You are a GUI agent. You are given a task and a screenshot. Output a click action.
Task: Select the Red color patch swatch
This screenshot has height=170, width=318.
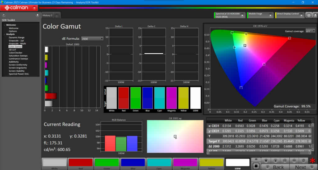(80, 163)
